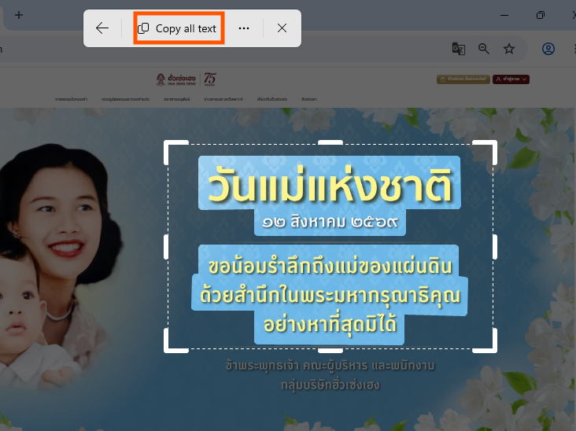
Task: Open the last item in the site navigation menu
Action: [309, 99]
